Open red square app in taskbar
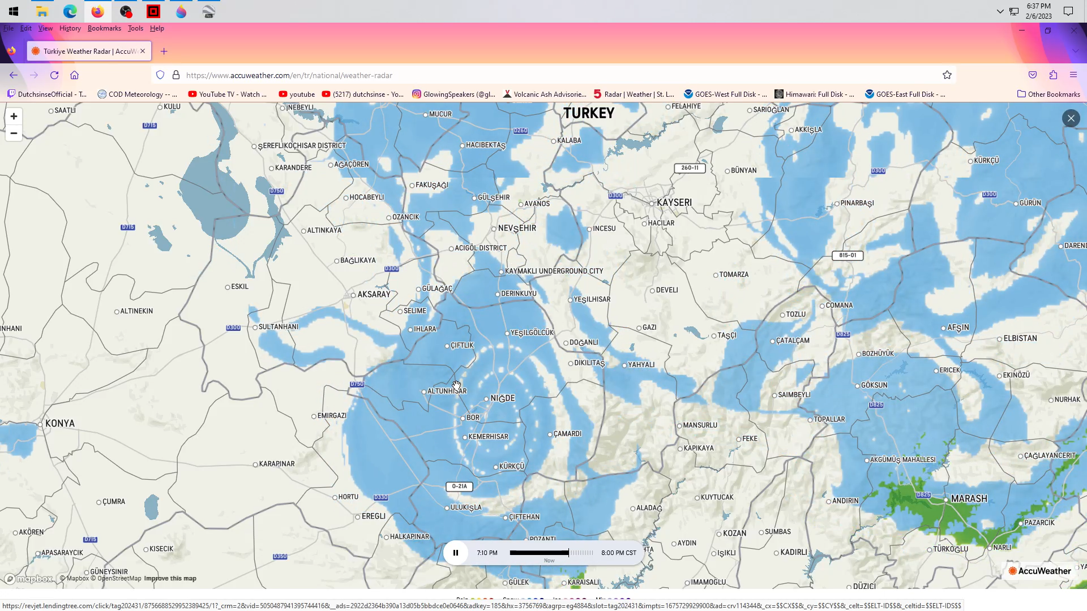The width and height of the screenshot is (1087, 611). click(x=153, y=11)
